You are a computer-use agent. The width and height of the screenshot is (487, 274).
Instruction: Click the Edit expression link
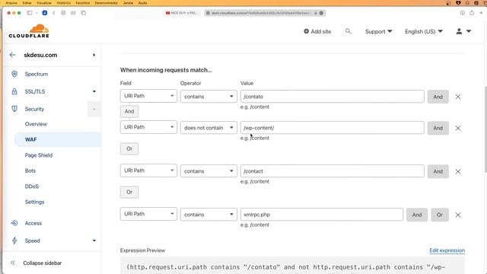tap(447, 250)
